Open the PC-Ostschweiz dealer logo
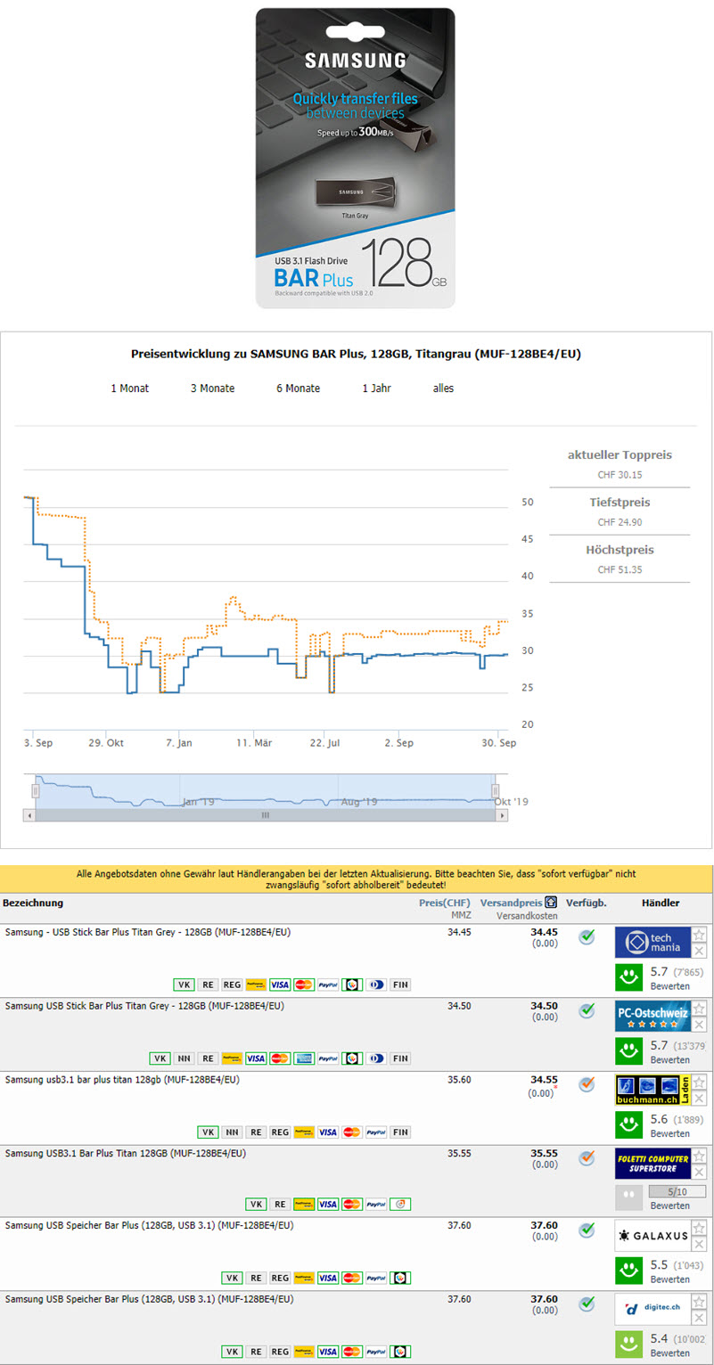 (x=652, y=1016)
